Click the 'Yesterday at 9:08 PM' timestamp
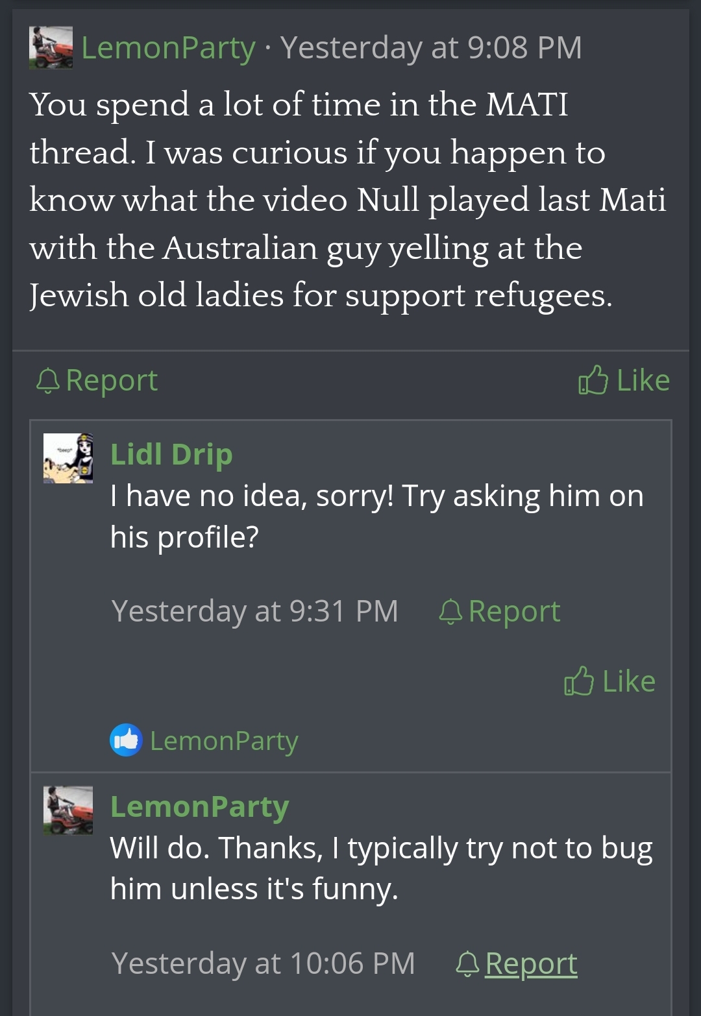The height and width of the screenshot is (1016, 701). tap(430, 48)
